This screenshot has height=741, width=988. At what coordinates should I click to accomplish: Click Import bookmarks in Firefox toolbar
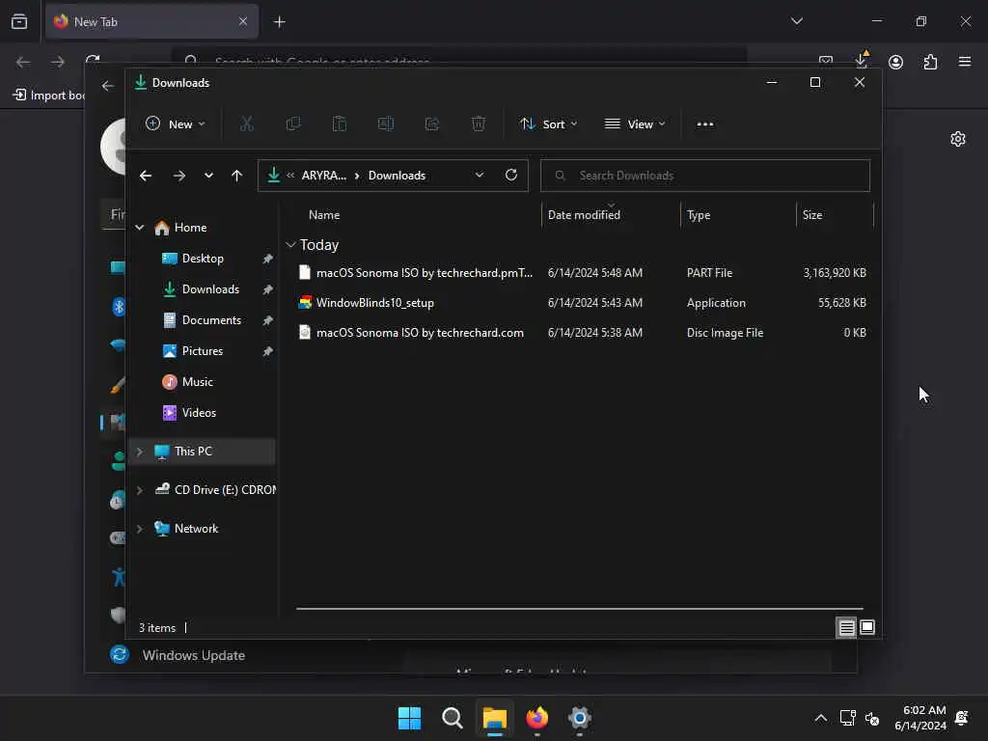pos(49,96)
